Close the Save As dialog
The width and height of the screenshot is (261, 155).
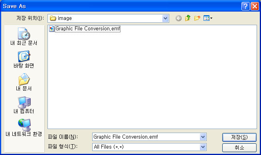pyautogui.click(x=255, y=6)
